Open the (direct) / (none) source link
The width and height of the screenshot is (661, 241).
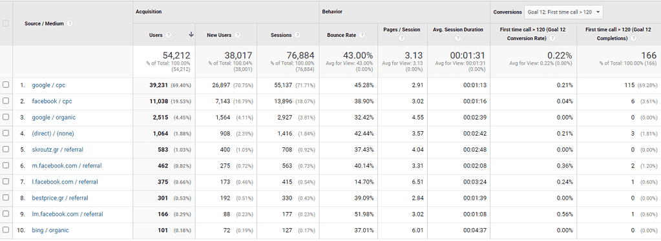(53, 134)
